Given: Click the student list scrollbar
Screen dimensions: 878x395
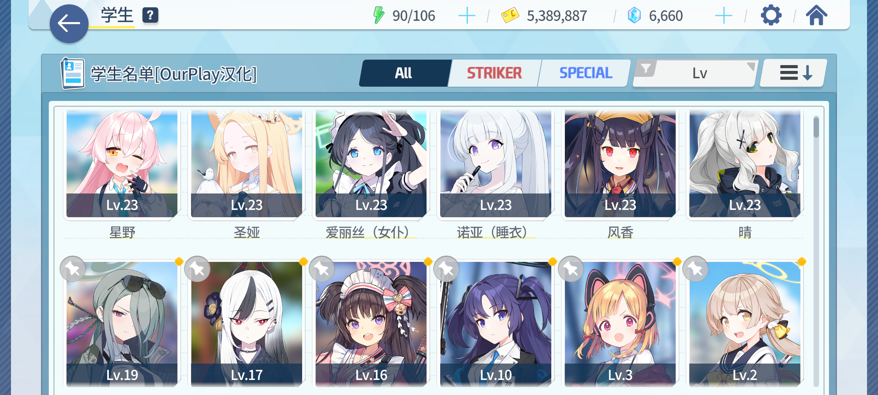Looking at the screenshot, I should point(816,251).
